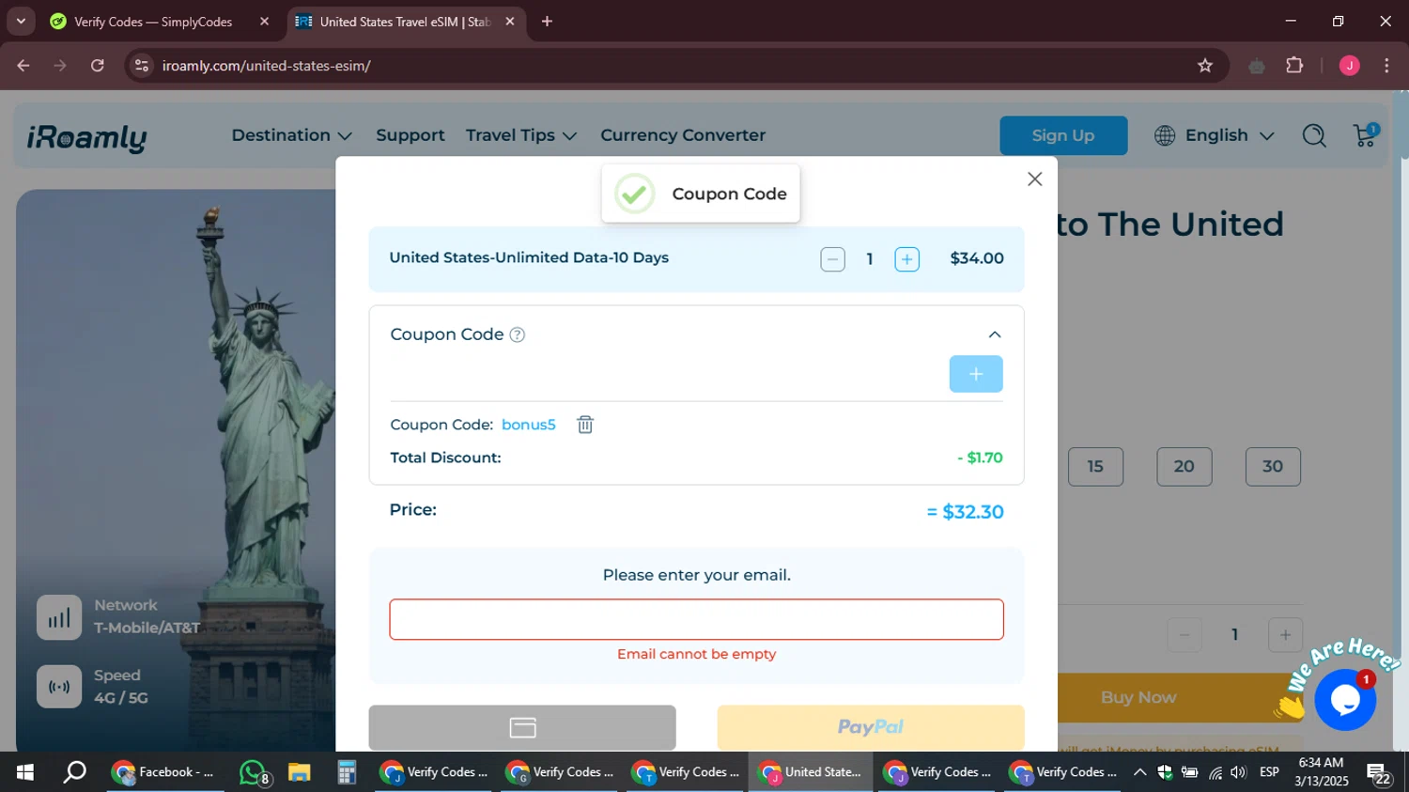This screenshot has width=1409, height=792.
Task: Bookmark this page with the star
Action: [1205, 66]
